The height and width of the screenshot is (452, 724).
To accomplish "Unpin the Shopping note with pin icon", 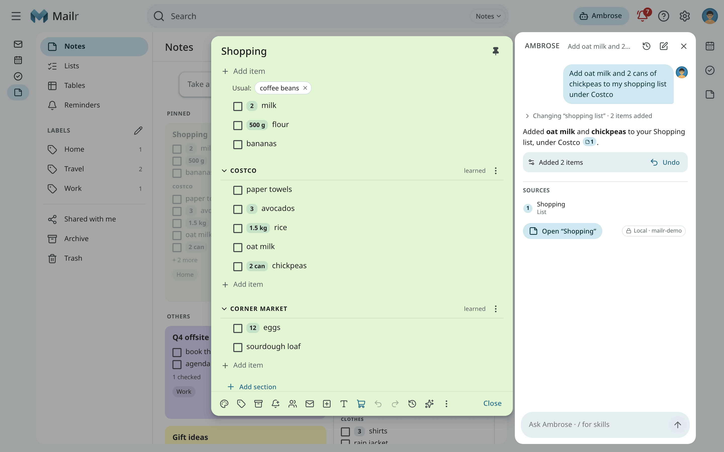I will pos(495,51).
